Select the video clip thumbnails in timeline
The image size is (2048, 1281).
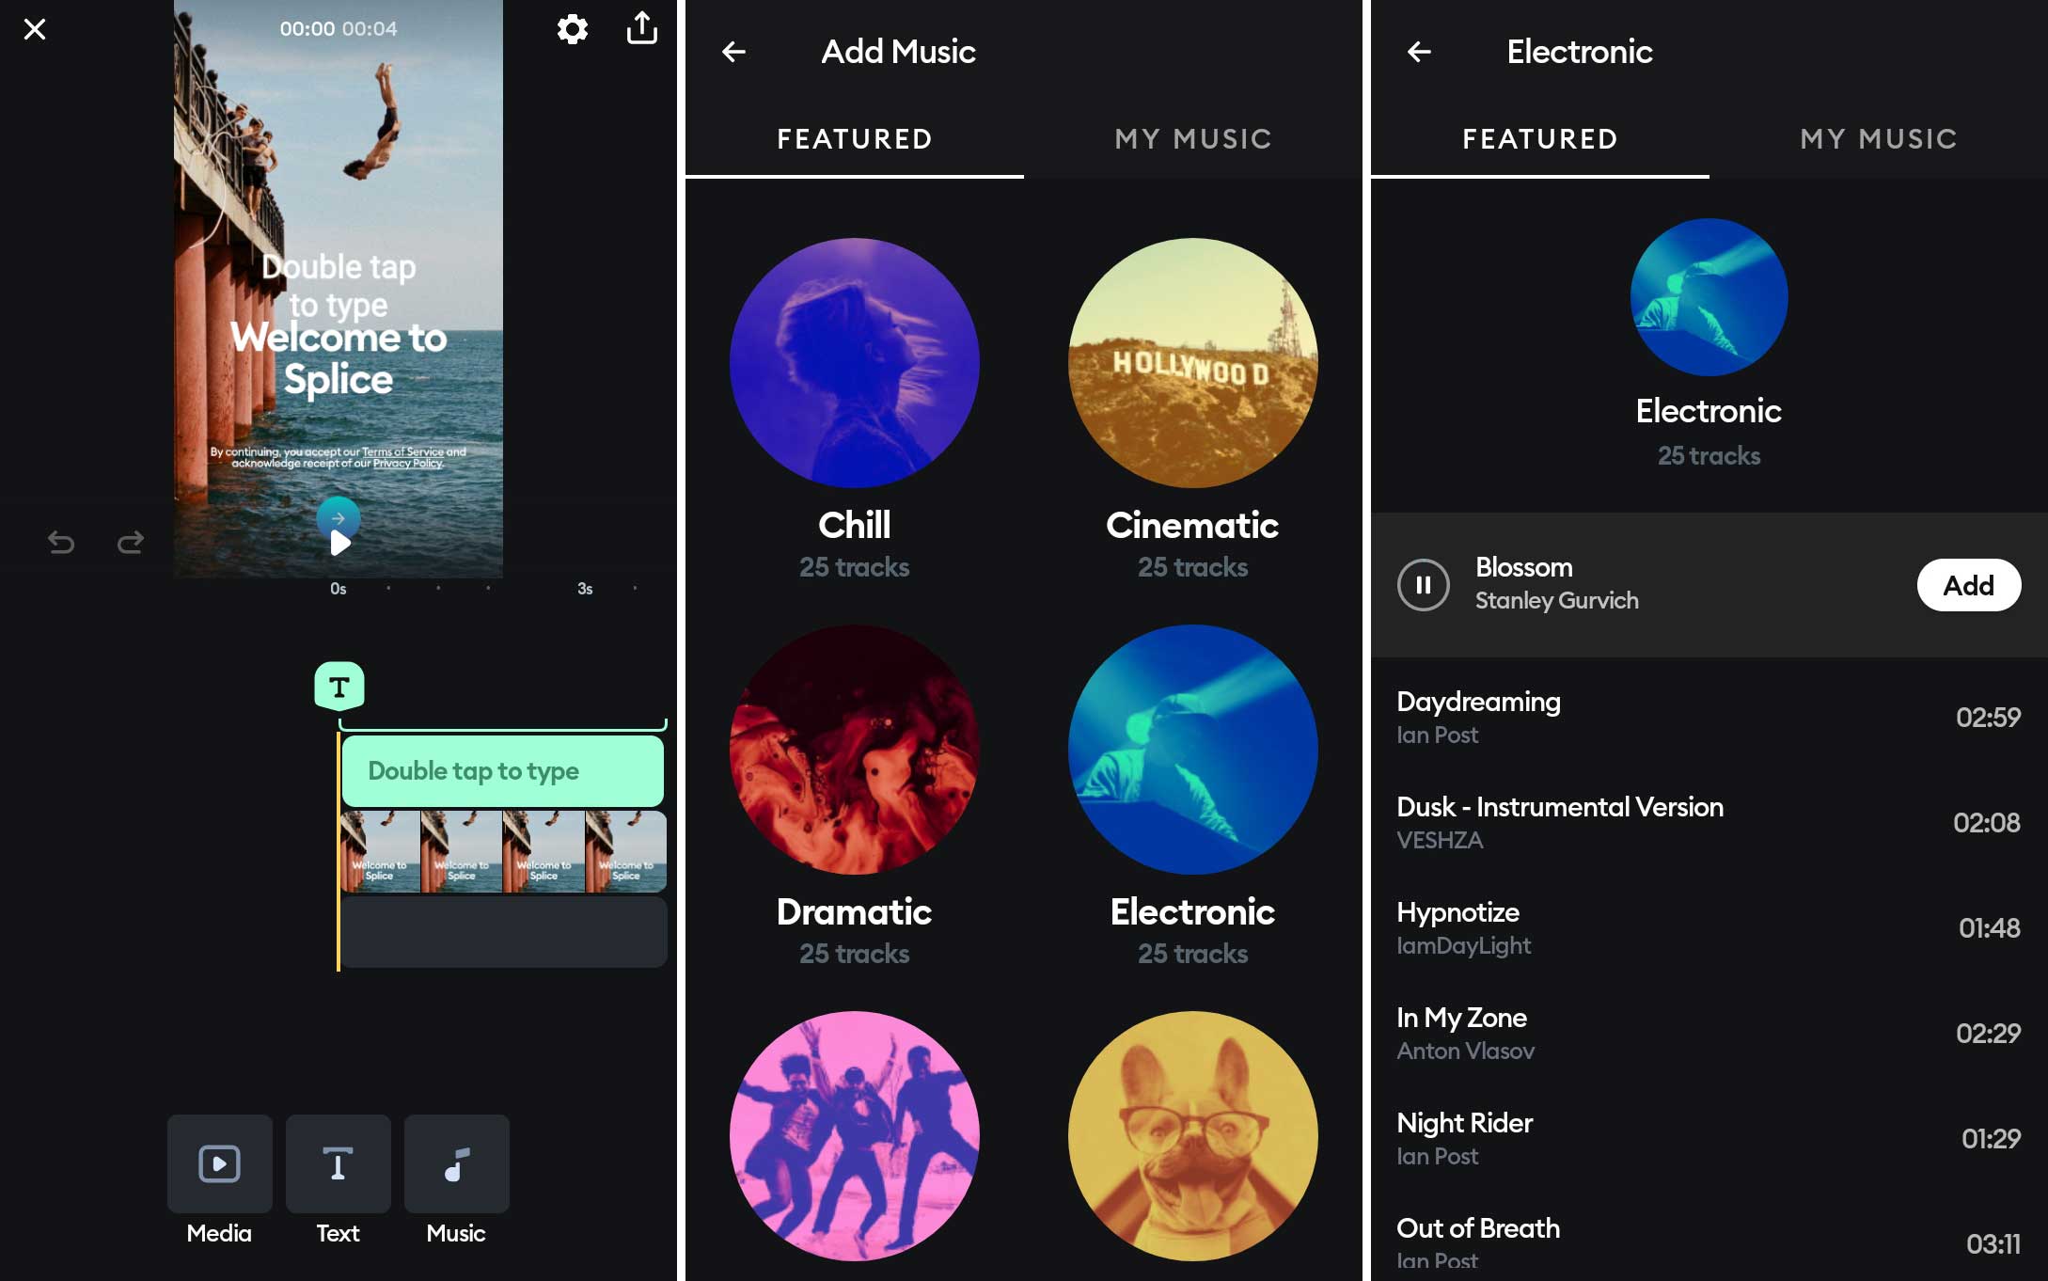pos(503,851)
